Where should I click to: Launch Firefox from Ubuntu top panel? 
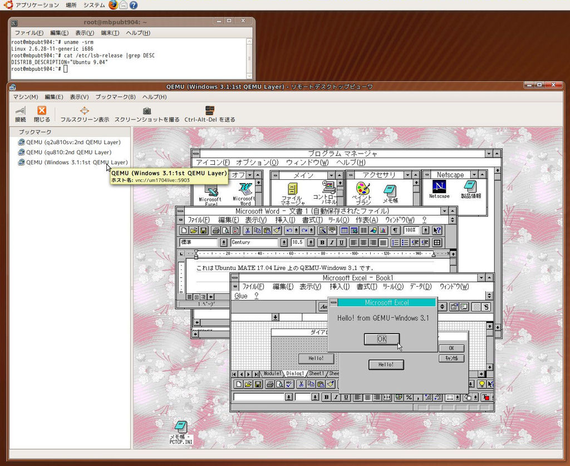[114, 5]
